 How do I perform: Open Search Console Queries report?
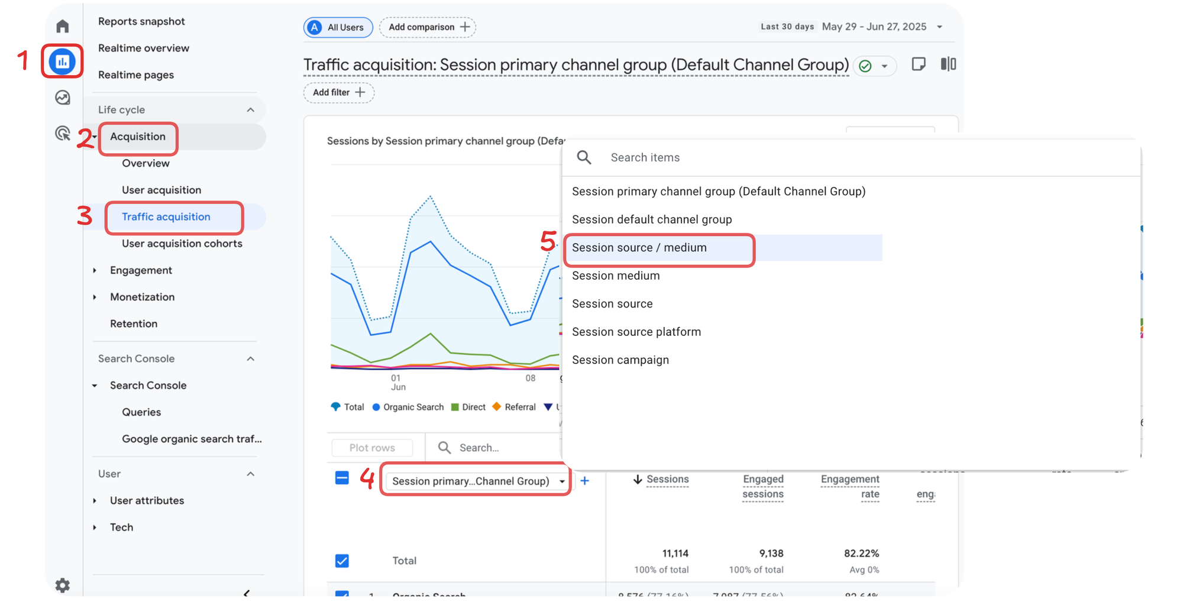pos(141,412)
